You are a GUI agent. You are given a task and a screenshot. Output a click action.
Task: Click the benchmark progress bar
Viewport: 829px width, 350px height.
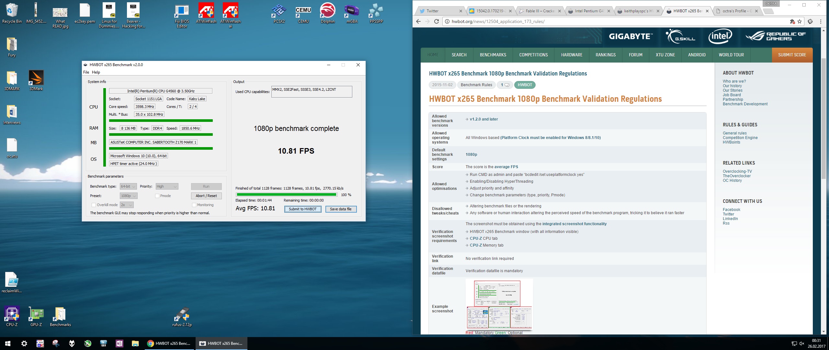(x=287, y=195)
